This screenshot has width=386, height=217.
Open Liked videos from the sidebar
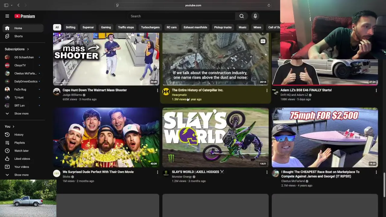23,159
